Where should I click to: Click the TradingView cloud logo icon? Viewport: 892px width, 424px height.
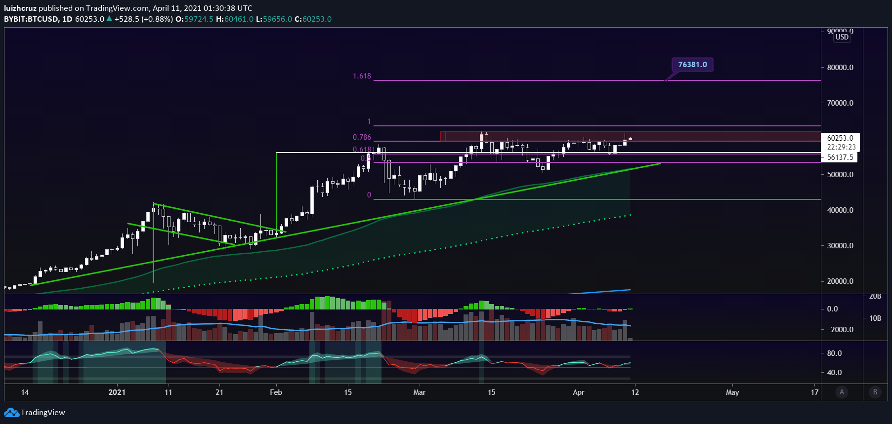point(11,413)
